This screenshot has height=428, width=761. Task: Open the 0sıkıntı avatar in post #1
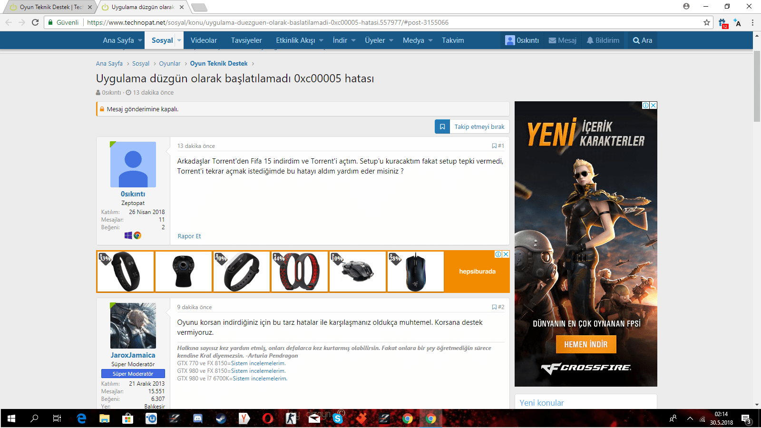pyautogui.click(x=133, y=165)
